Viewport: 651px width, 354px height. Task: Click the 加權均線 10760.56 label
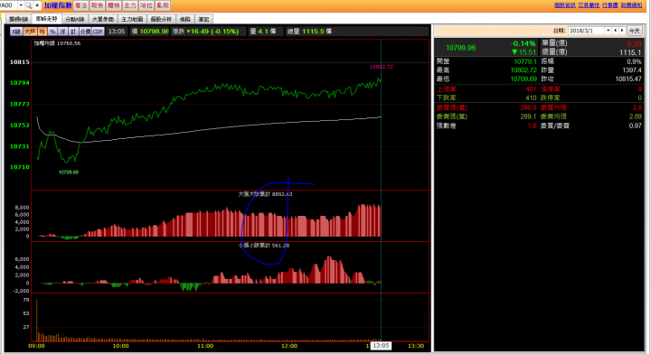(x=57, y=43)
